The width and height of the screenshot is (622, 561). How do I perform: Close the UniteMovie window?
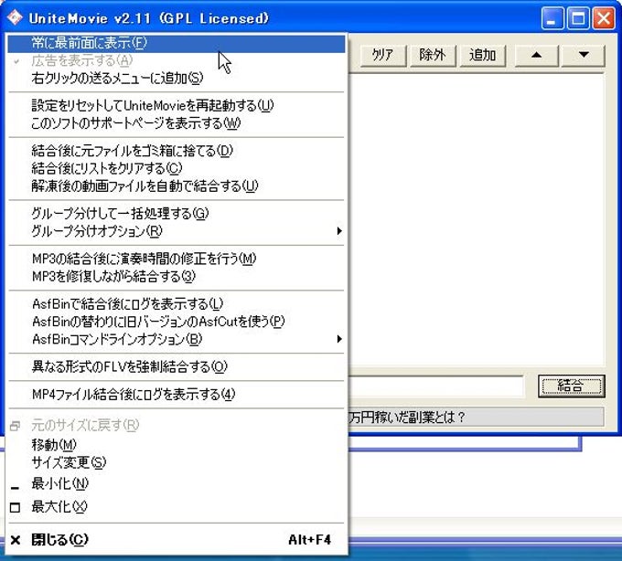pyautogui.click(x=604, y=18)
